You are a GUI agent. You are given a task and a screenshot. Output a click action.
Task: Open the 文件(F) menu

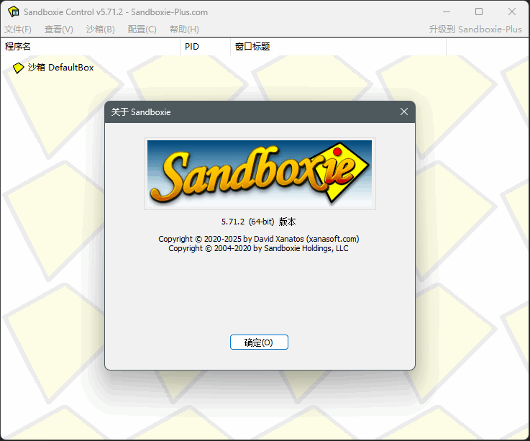[18, 29]
